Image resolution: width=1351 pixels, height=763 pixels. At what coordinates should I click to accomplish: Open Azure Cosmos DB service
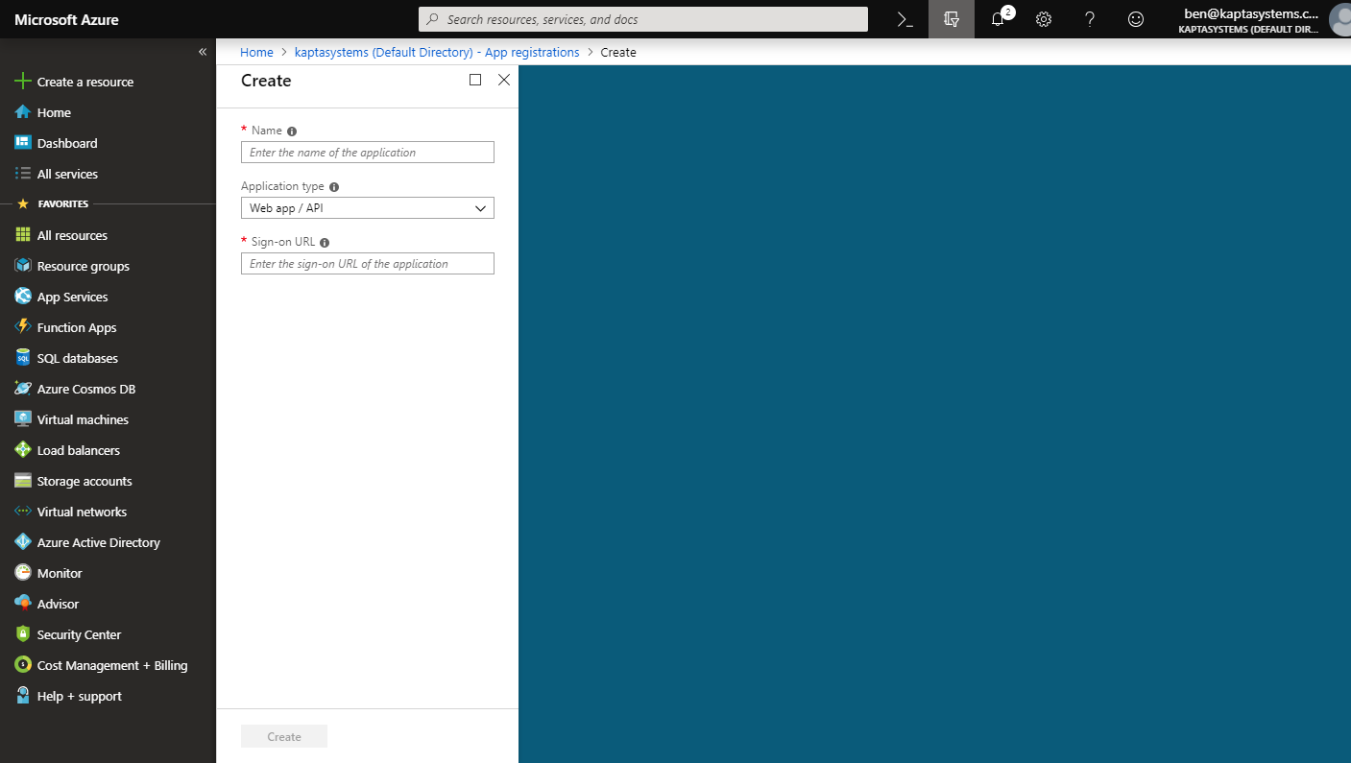tap(84, 388)
